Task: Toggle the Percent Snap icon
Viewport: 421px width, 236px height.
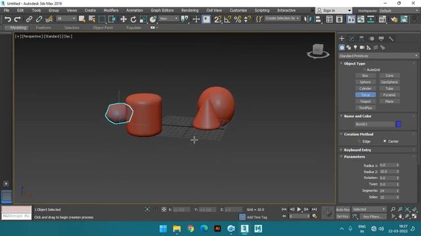Action: (x=237, y=19)
